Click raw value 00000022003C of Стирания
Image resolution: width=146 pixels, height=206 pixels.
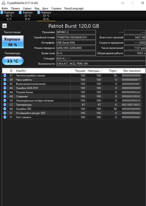(x=131, y=96)
